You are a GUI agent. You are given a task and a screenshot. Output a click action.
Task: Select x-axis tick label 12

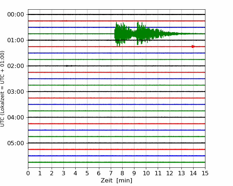click(x=170, y=173)
